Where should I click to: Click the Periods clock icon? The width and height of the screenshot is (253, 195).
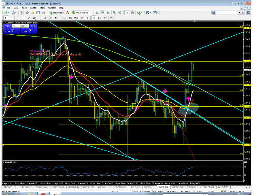tap(147, 13)
